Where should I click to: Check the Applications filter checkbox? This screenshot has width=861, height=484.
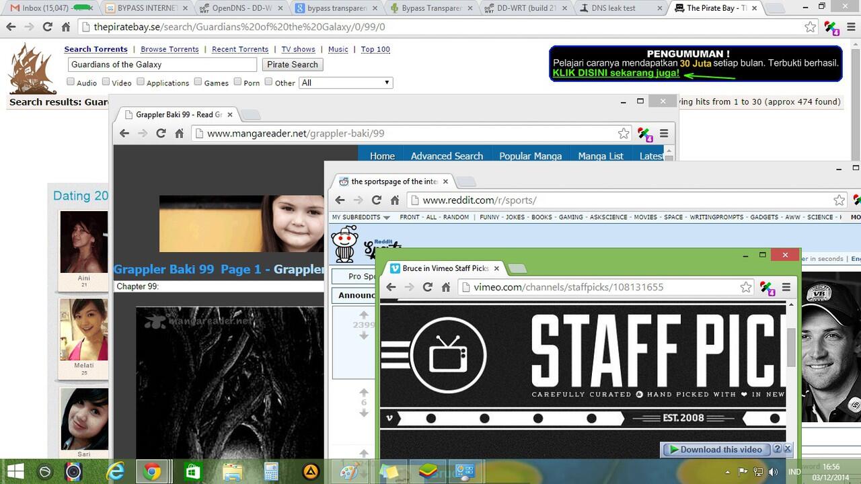click(x=141, y=82)
